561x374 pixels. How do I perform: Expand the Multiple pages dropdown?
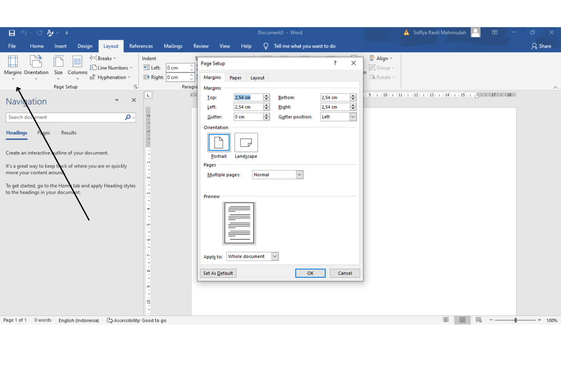(x=300, y=175)
